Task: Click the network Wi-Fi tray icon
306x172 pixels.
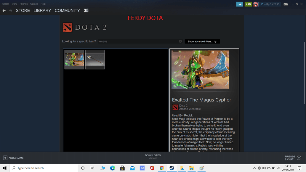Action: click(x=278, y=168)
